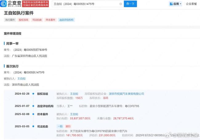This screenshot has height=140, width=200.
Task: Open the 企业套餐 menu item
Action: point(191,4)
